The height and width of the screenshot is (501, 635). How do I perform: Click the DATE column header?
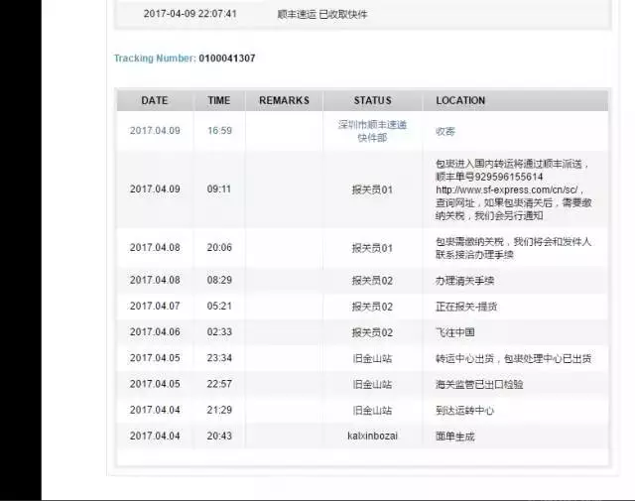pos(155,100)
